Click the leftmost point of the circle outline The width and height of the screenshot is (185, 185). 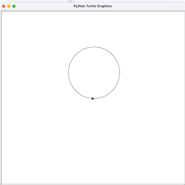click(x=69, y=73)
